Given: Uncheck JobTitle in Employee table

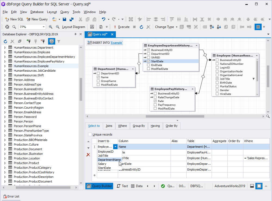Looking at the screenshot, I should coord(217,79).
